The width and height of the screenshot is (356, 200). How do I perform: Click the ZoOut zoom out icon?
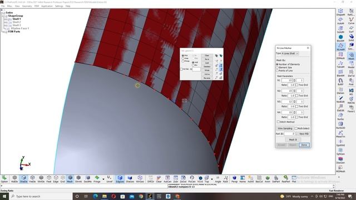[x=183, y=179]
